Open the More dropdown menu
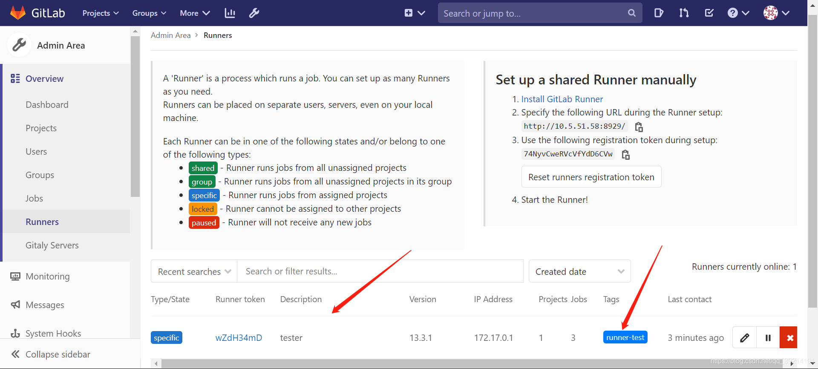Screen dimensions: 818x369 [x=195, y=13]
